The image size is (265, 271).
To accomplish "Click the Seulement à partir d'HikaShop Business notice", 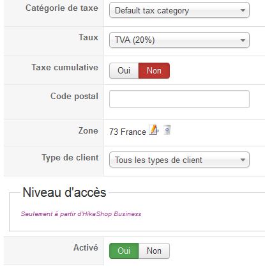I will (81, 213).
